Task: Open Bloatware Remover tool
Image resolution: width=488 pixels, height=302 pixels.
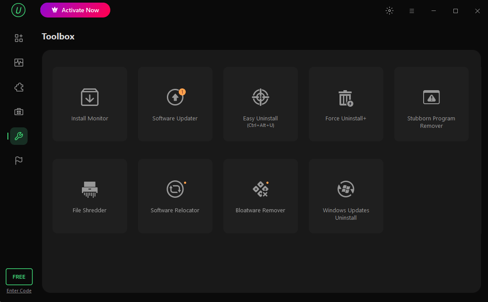Action: 261,196
